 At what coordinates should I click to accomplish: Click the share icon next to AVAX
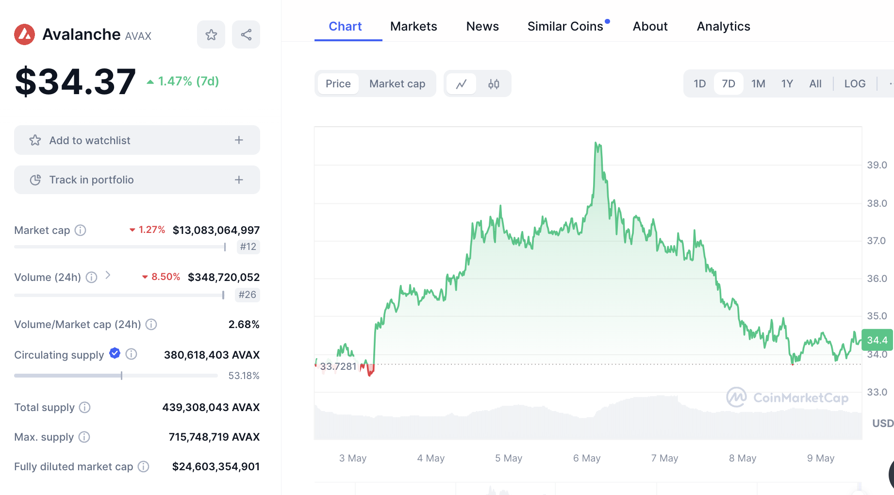(246, 35)
